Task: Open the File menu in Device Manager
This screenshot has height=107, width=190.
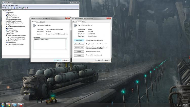Action: pyautogui.click(x=4, y=5)
